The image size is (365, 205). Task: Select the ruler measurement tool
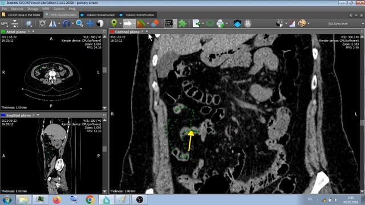click(141, 24)
